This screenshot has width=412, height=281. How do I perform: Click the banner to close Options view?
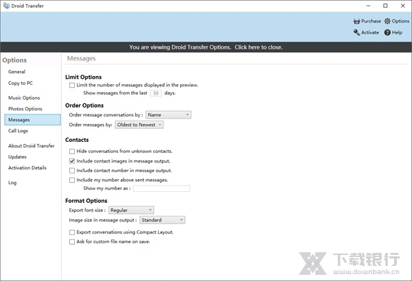[206, 47]
